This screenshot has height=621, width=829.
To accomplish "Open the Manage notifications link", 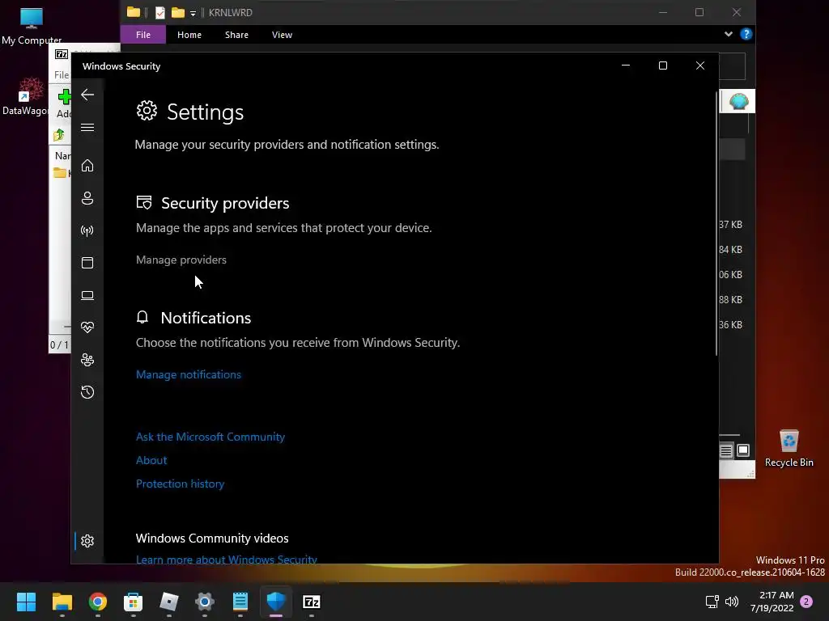I will [x=188, y=374].
